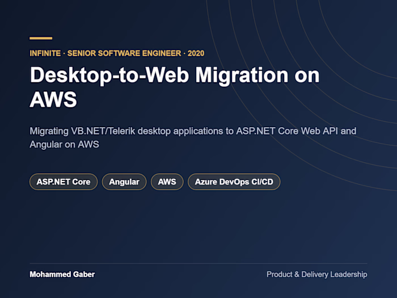
Task: Click the ASP.NET Core tag pill
Action: (64, 182)
